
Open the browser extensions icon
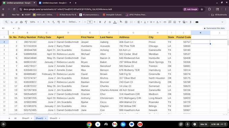[209, 9]
